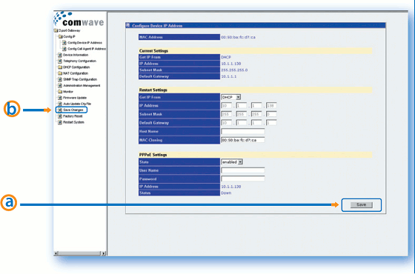The image size is (415, 274).
Task: Click the PPPoE User Name field
Action: tap(243, 170)
